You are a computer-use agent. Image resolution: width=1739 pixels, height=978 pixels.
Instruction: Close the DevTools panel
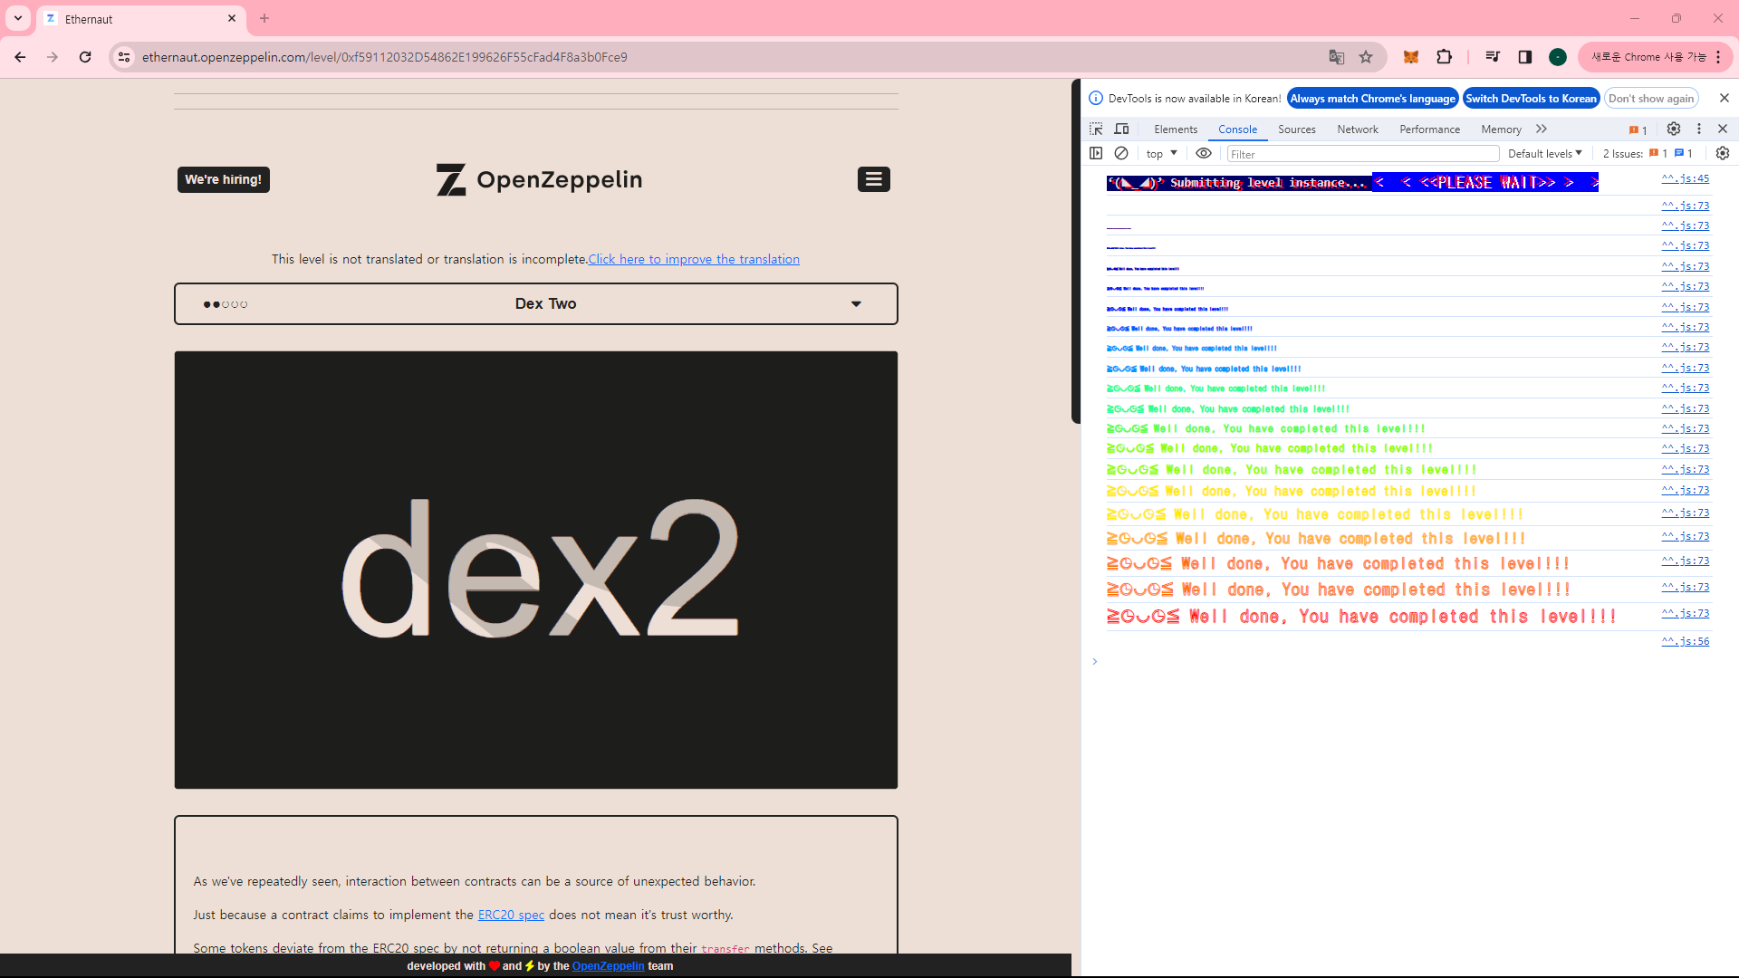[x=1723, y=129]
